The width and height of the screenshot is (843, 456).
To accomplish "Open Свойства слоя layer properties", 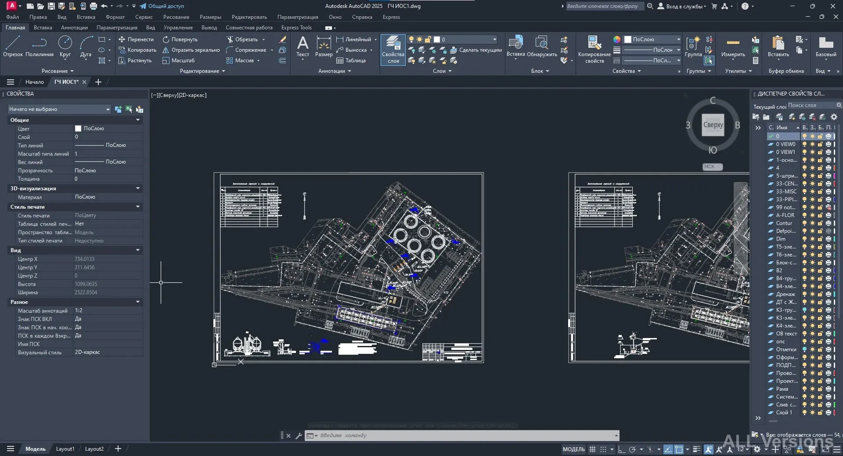I will (x=393, y=50).
